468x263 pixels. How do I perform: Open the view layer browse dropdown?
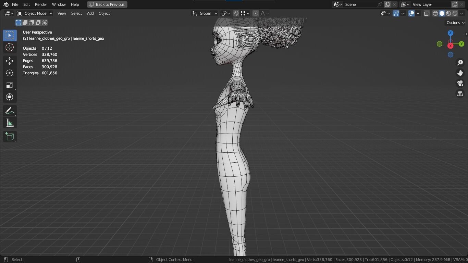(x=405, y=4)
